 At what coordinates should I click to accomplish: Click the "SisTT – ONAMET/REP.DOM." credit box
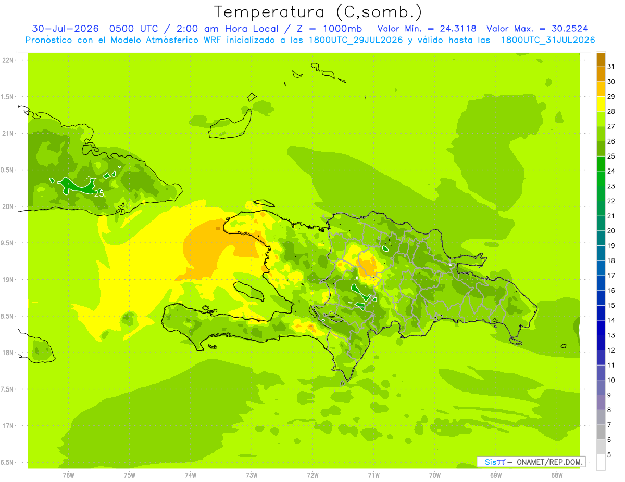click(x=531, y=462)
